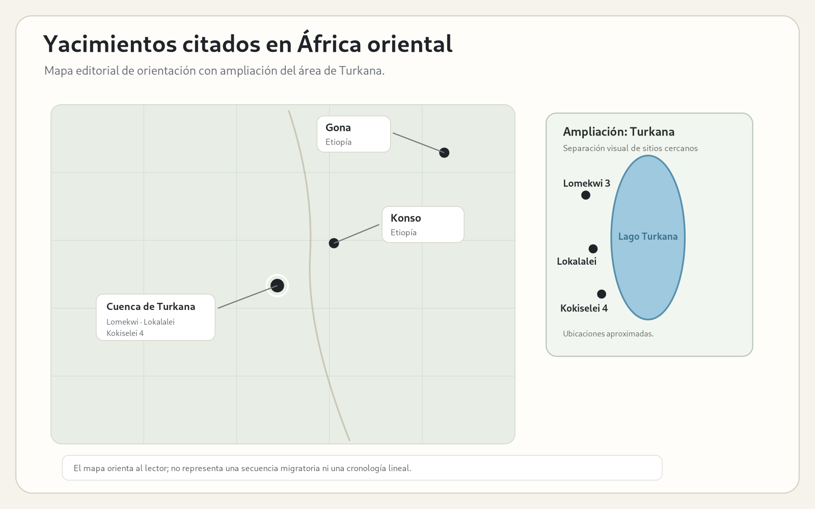Click 'Separación visual de sitios cercanos'
Screen dimensions: 815x509
630,149
